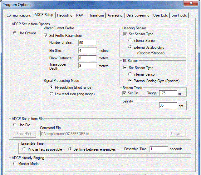Click the Ensemble Time seconds field
This screenshot has height=175, width=201.
159,149
